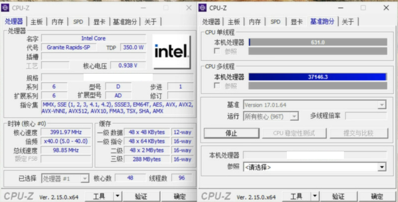Open the 所有核心 (96T) run dropdown

point(271,116)
